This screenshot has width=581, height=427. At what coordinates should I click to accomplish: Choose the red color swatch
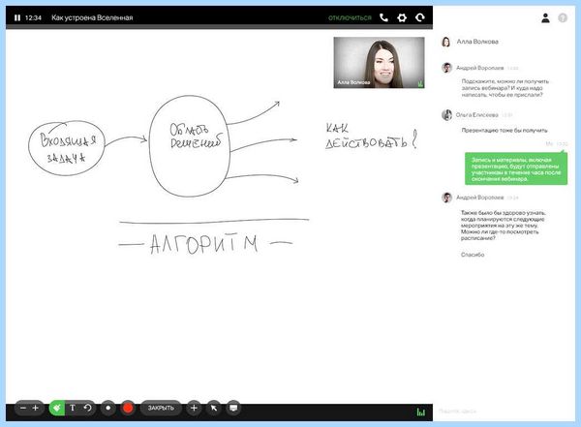coord(128,408)
